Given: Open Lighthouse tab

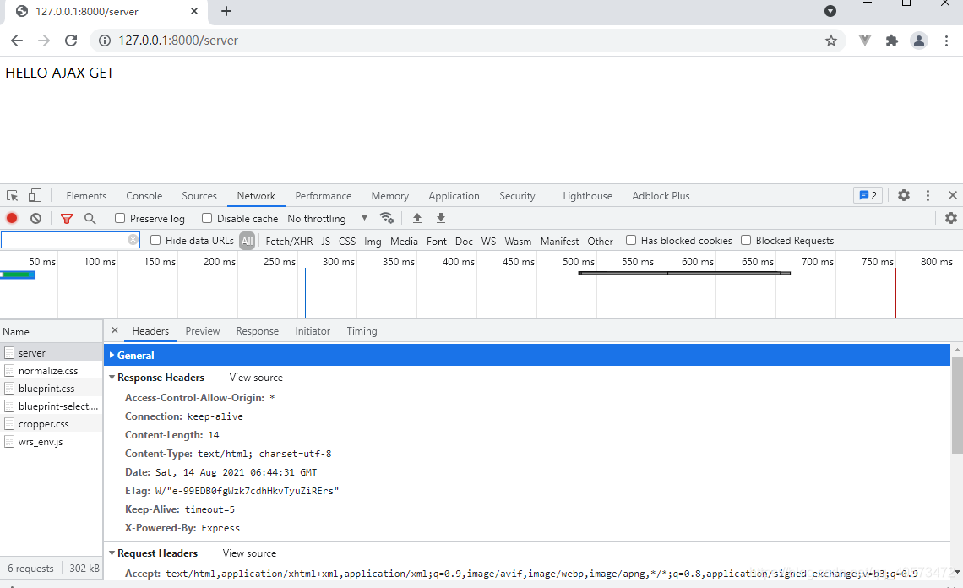Looking at the screenshot, I should 587,195.
